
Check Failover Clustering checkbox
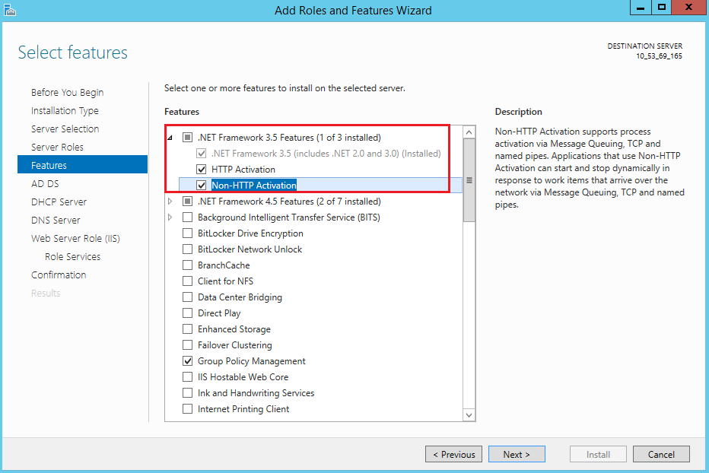[x=187, y=345]
